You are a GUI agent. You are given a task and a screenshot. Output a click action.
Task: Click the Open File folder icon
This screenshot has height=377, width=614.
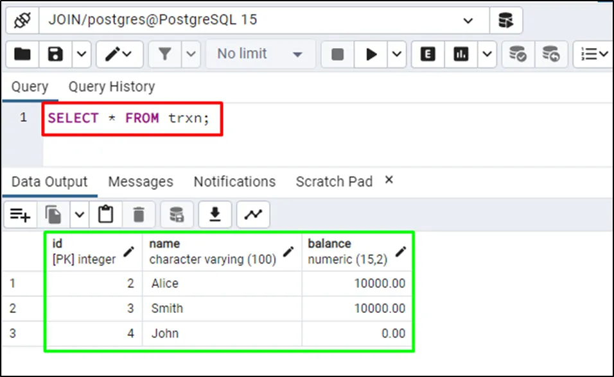(x=22, y=54)
